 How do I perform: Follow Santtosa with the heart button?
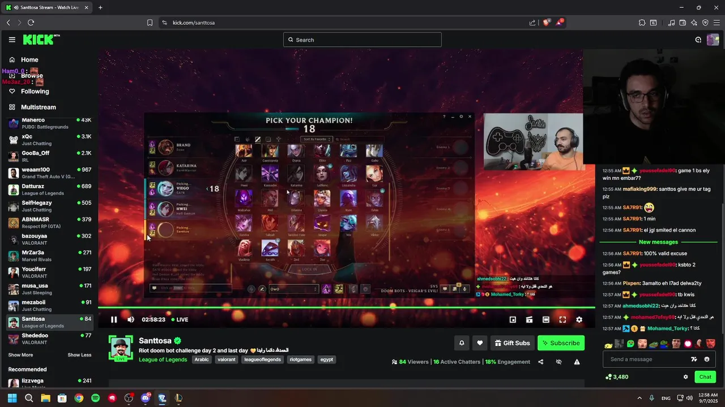480,343
